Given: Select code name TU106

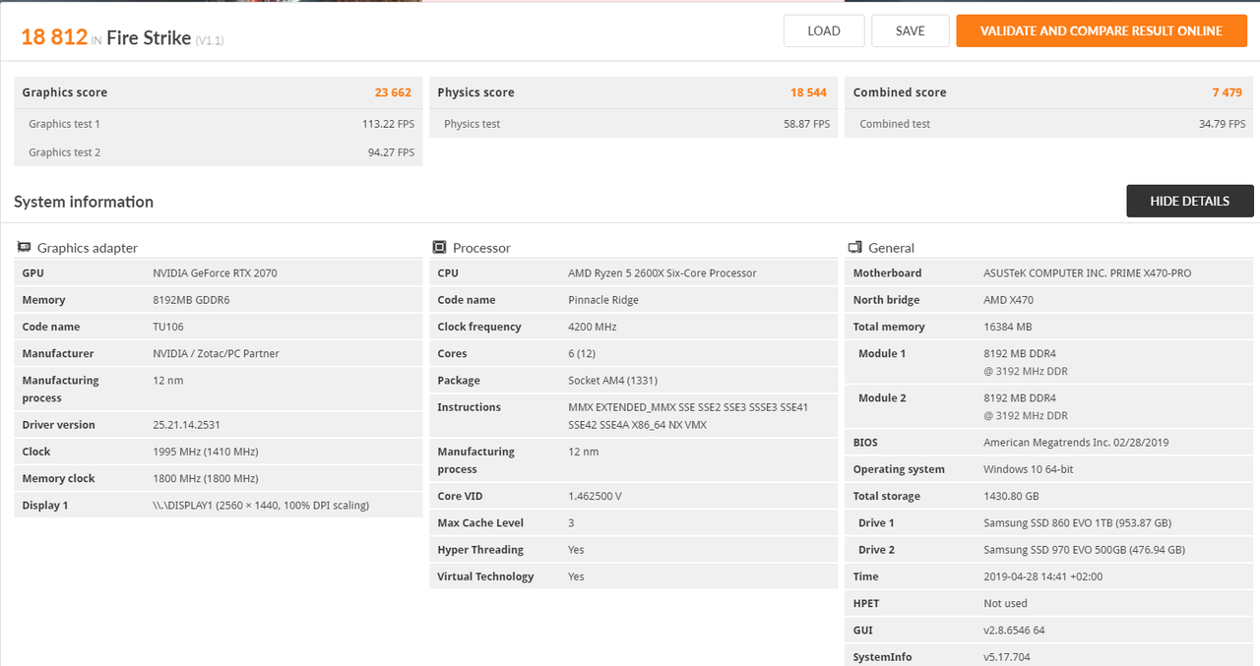Looking at the screenshot, I should 168,327.
